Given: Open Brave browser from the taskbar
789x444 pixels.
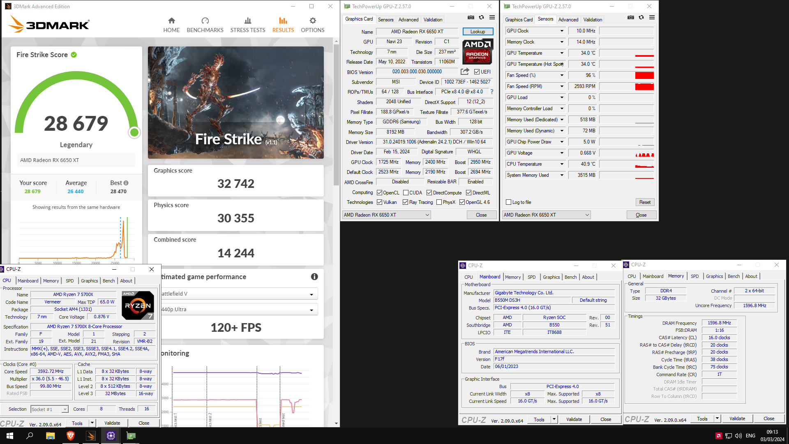Looking at the screenshot, I should coord(70,436).
